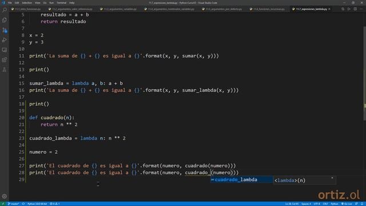Open the Explorer files view
This screenshot has height=206, width=366.
click(x=5, y=20)
